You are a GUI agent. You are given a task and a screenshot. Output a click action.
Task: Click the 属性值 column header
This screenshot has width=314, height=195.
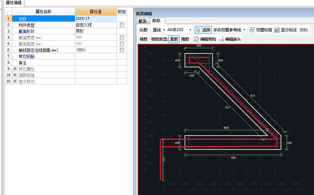point(96,12)
